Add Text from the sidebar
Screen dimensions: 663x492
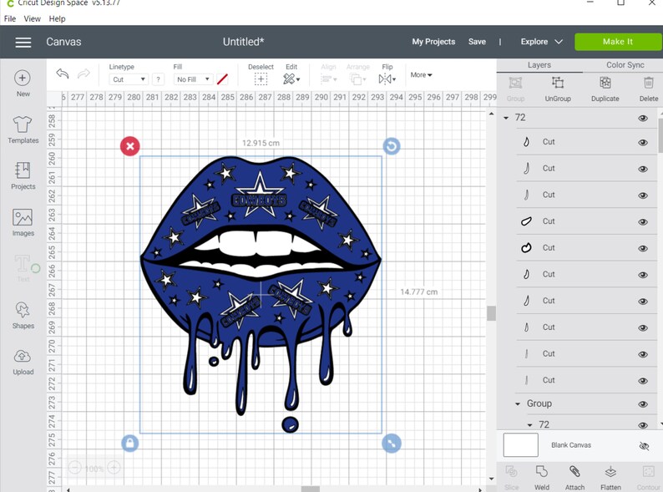click(23, 268)
